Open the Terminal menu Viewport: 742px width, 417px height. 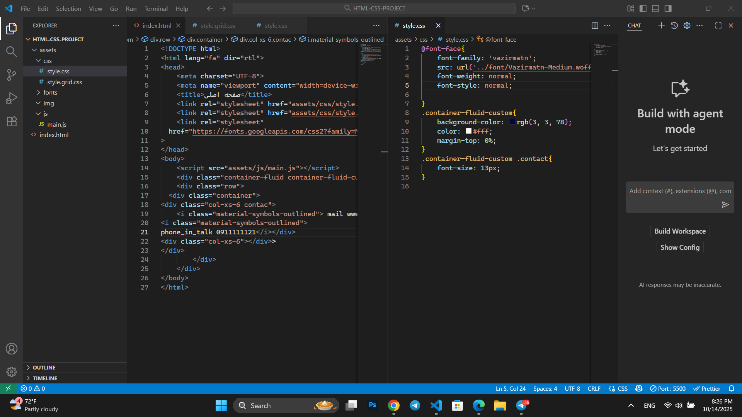(x=156, y=8)
